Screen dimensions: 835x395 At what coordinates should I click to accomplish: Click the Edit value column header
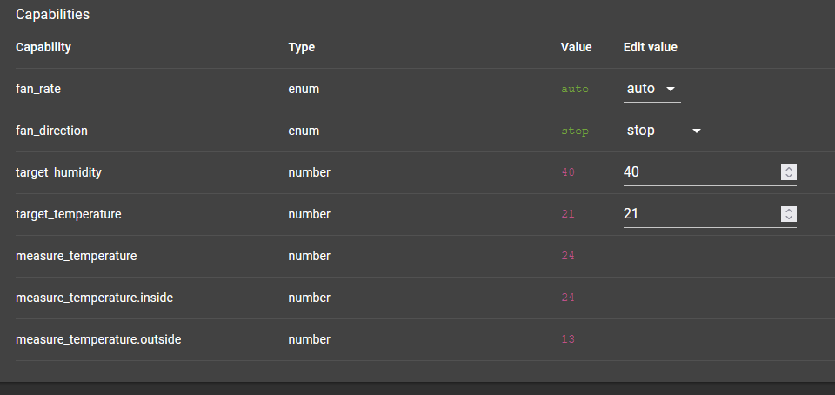pyautogui.click(x=650, y=47)
